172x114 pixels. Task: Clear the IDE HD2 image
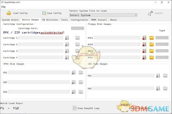pyautogui.click(x=158, y=88)
